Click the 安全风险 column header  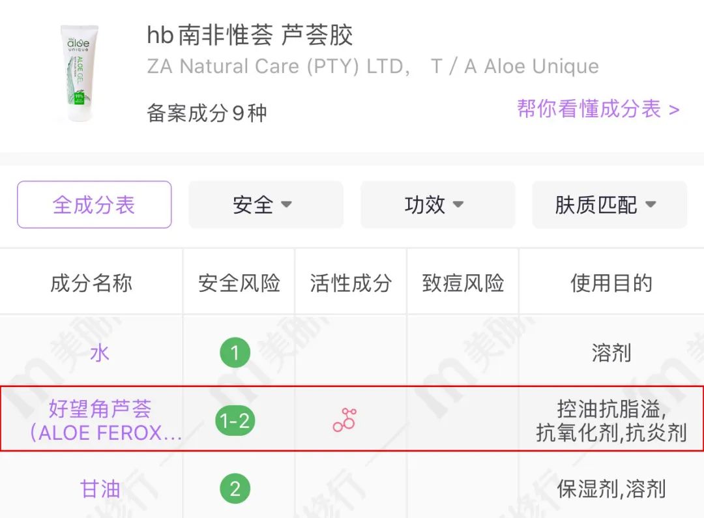(239, 283)
